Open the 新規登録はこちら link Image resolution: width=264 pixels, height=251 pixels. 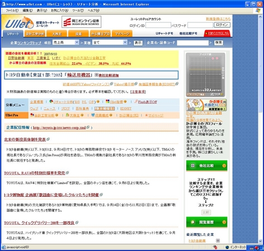click(218, 19)
